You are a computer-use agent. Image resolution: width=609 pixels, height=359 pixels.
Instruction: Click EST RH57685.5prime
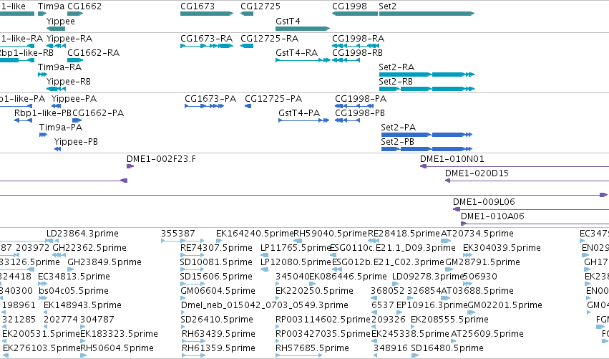pyautogui.click(x=298, y=356)
